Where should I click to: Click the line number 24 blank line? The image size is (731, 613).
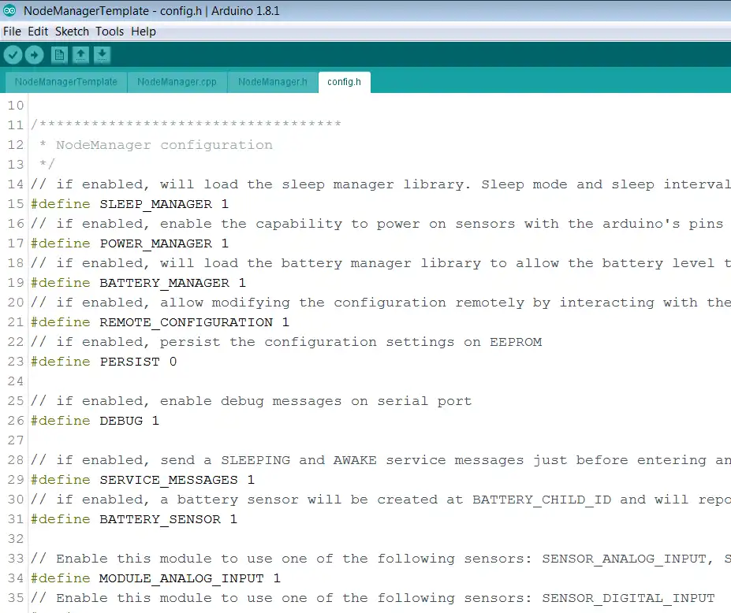[x=16, y=381]
